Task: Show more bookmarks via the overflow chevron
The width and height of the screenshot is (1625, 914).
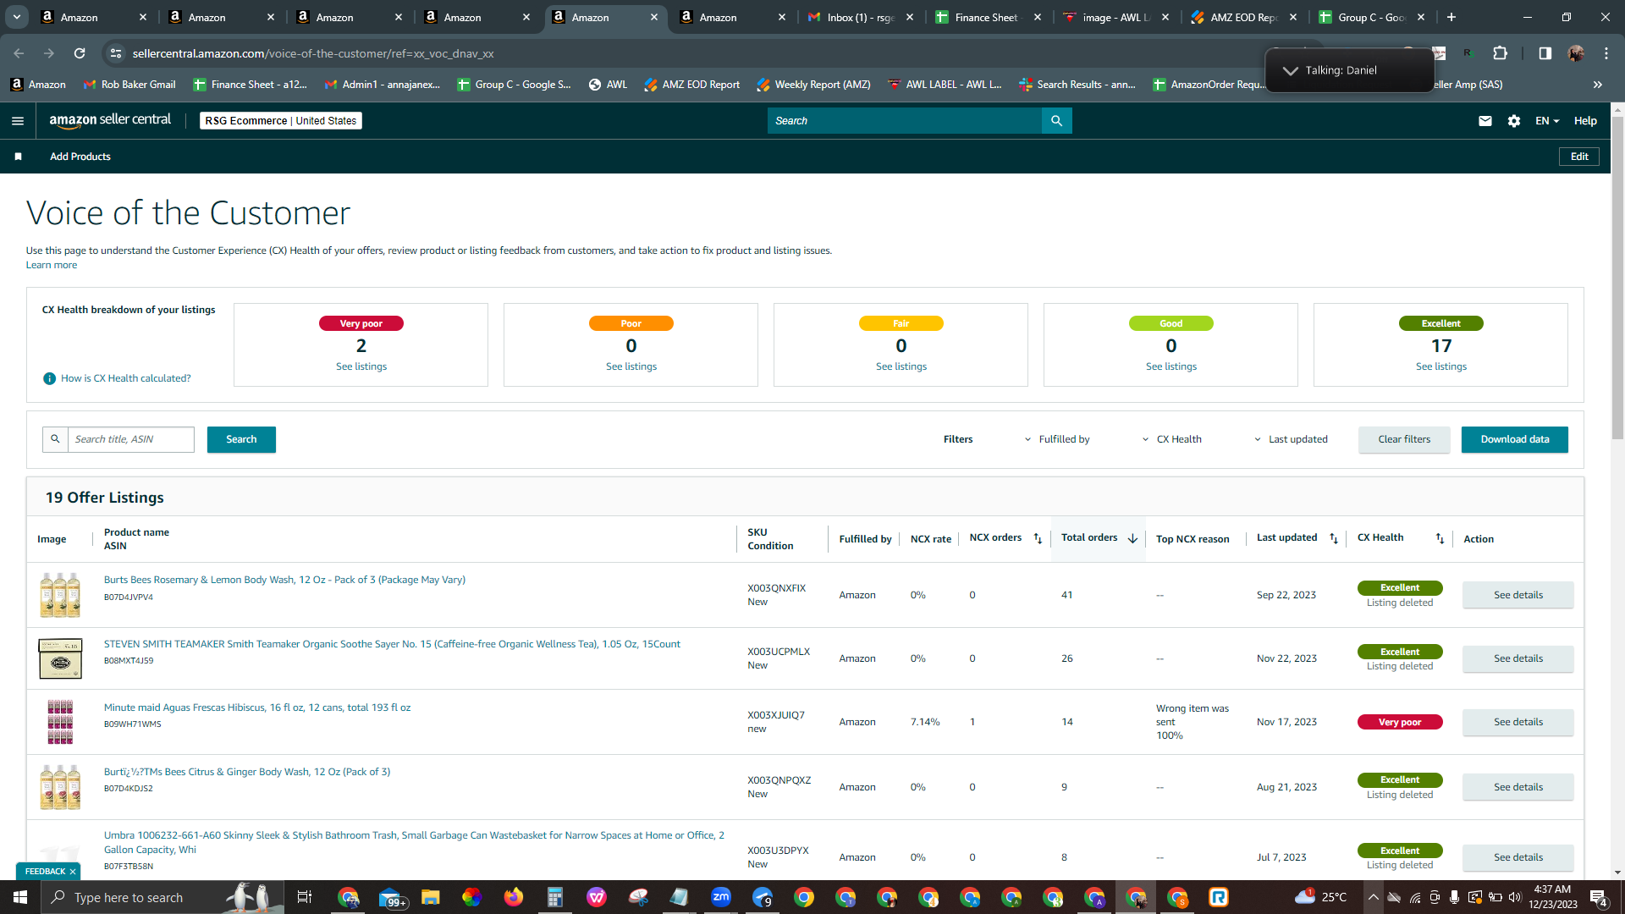Action: pos(1598,85)
